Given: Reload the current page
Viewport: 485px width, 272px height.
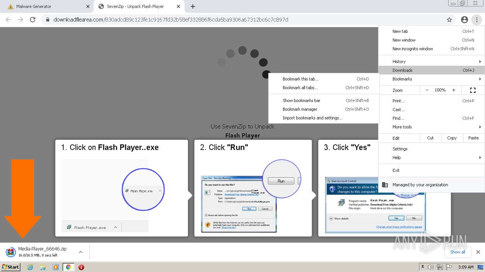Looking at the screenshot, I should [33, 20].
